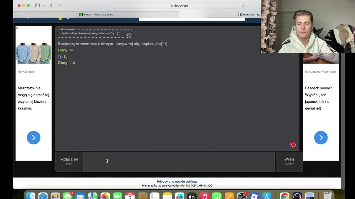Screen dimensions: 355x199
Task: Focus the chat message input field
Action: (179, 161)
